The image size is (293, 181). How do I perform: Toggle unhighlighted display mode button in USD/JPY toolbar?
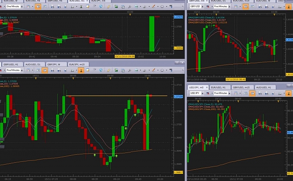point(246,93)
